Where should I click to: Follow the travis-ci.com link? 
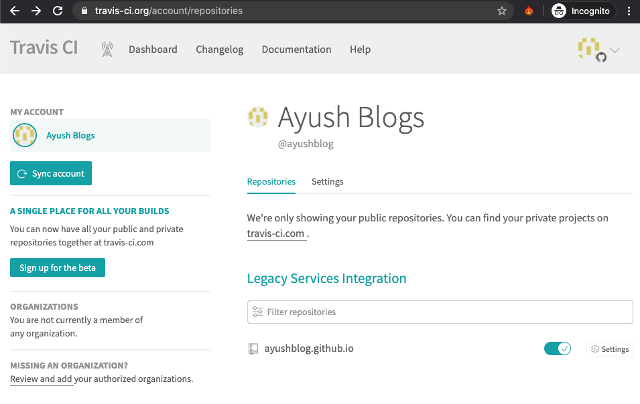click(275, 233)
